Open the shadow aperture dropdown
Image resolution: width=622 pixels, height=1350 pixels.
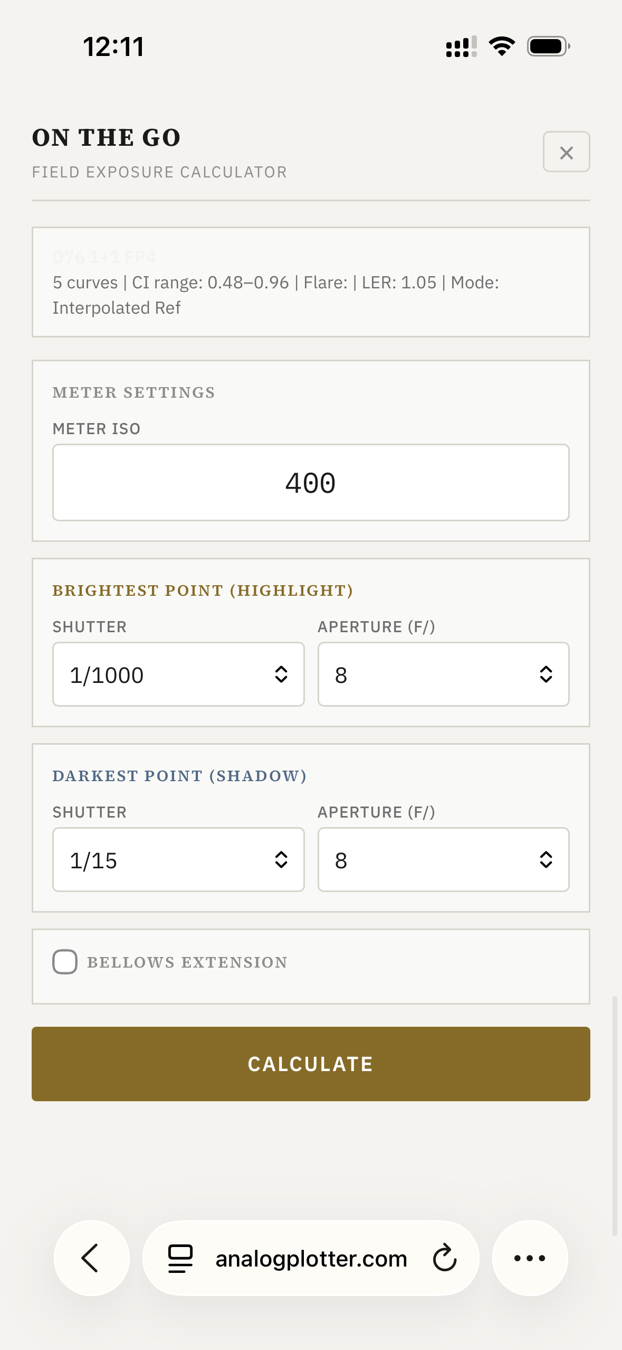(443, 860)
